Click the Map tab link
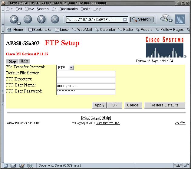 [12, 61]
